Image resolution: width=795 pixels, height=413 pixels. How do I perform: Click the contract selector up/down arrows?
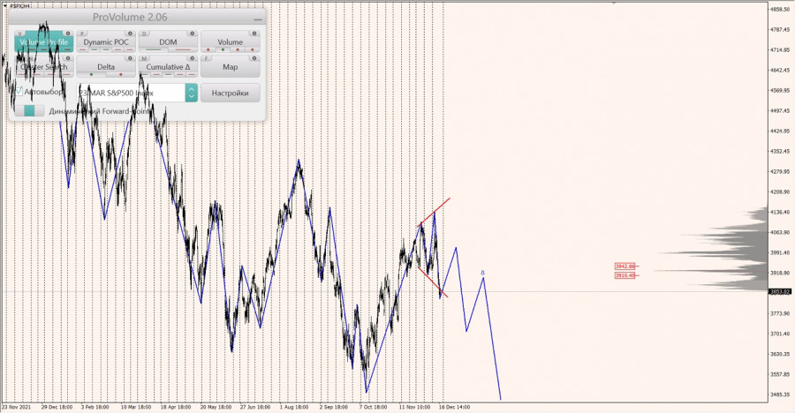pyautogui.click(x=191, y=93)
